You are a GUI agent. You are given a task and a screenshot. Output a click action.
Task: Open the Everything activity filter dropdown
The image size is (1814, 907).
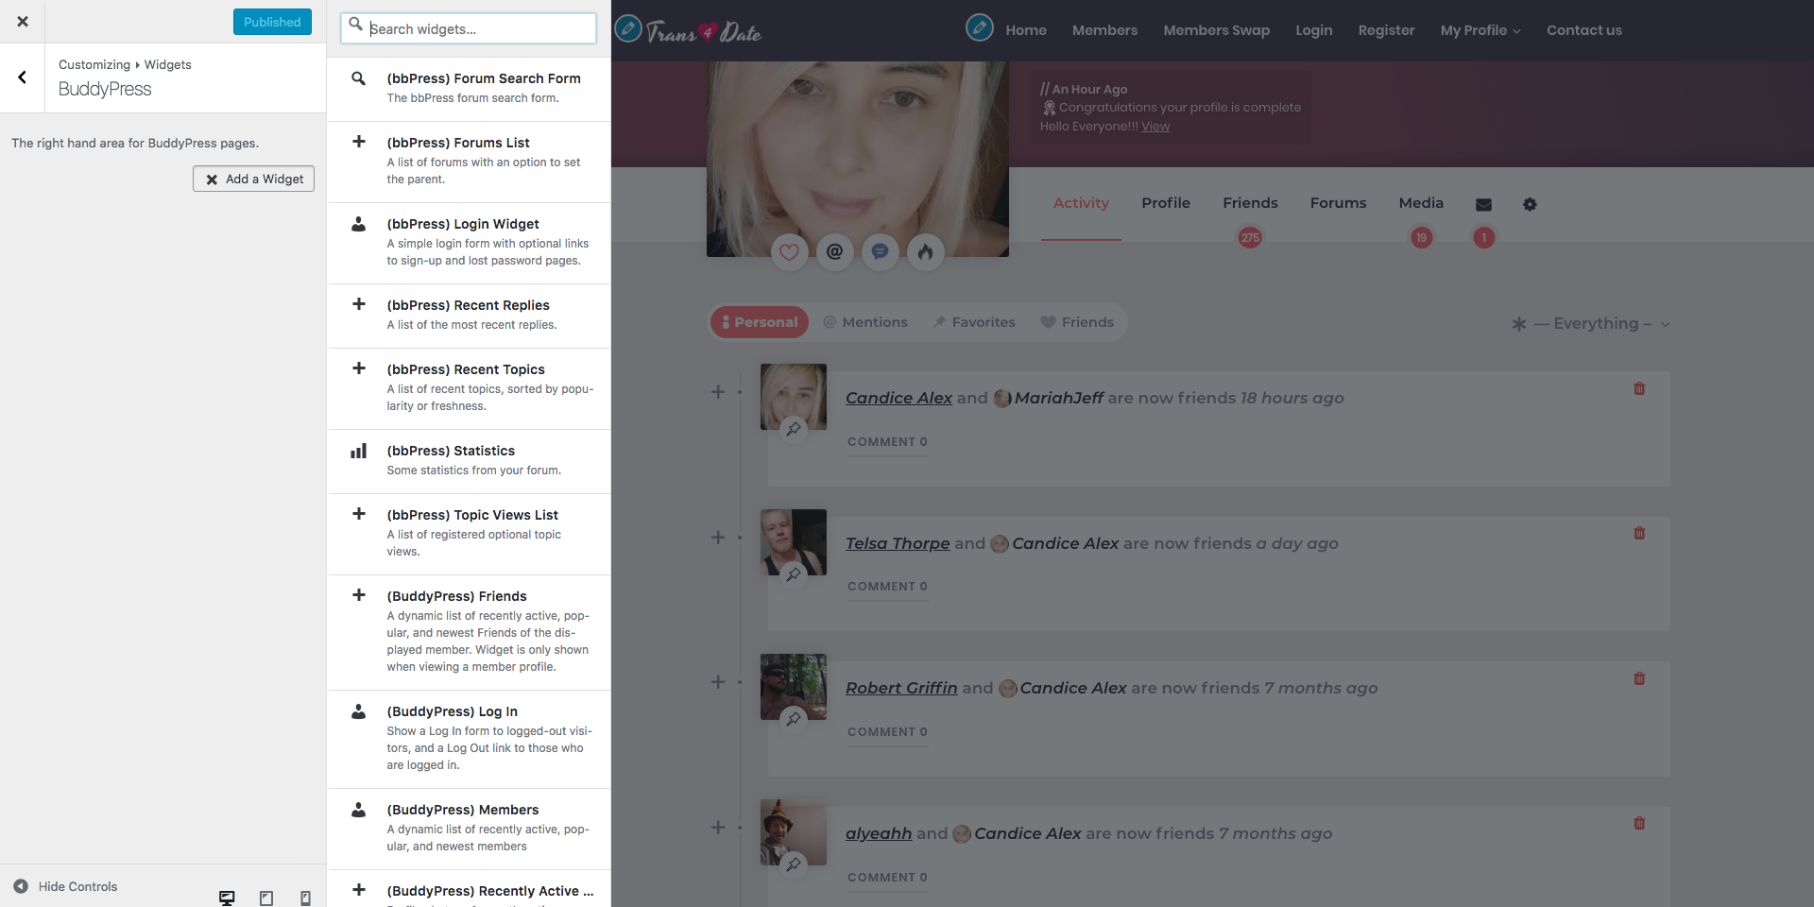pyautogui.click(x=1592, y=324)
